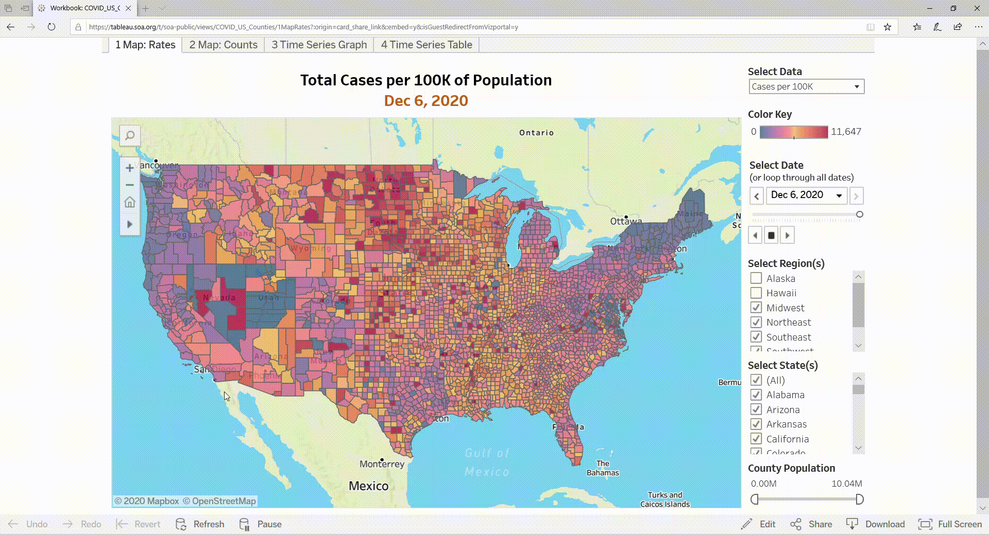Uncheck California in Select State(s)
This screenshot has width=989, height=535.
tap(756, 438)
